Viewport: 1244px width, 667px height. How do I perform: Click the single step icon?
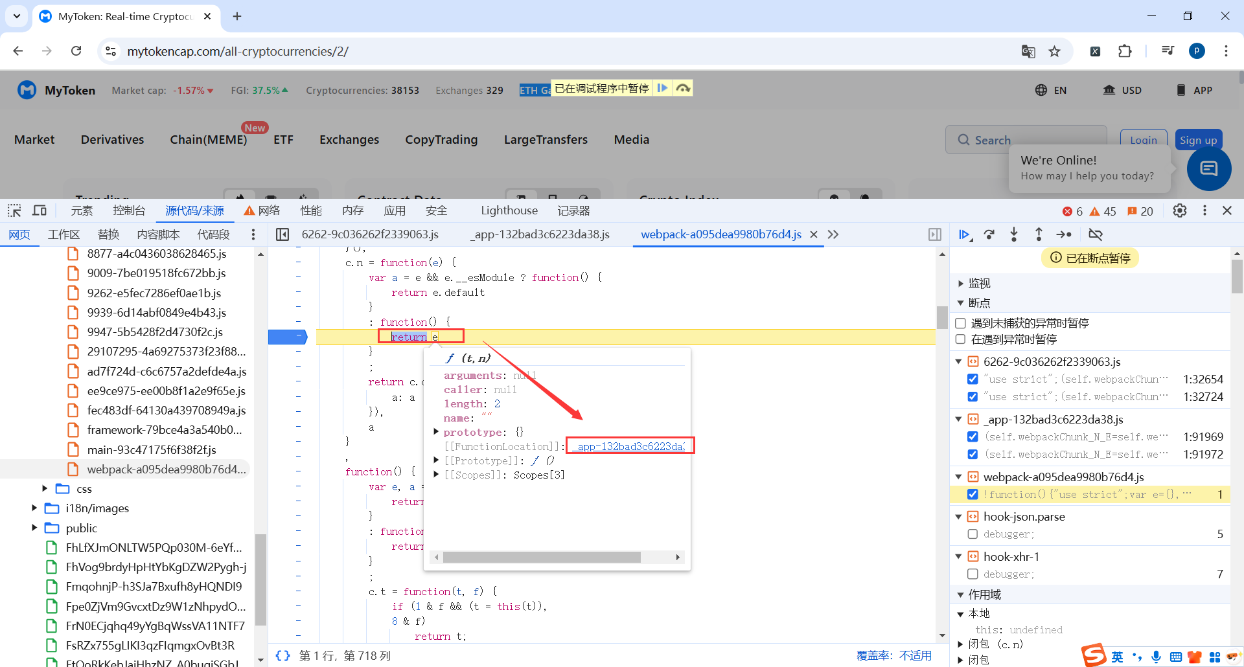1064,234
